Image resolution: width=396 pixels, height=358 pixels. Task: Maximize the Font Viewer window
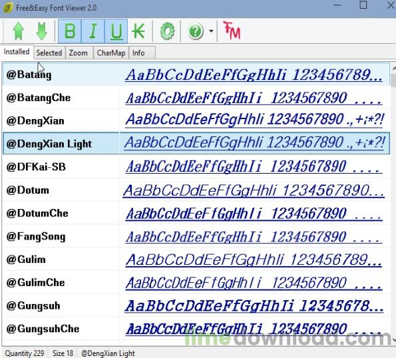click(363, 5)
